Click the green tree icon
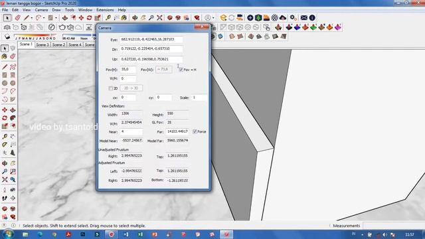 258,18
